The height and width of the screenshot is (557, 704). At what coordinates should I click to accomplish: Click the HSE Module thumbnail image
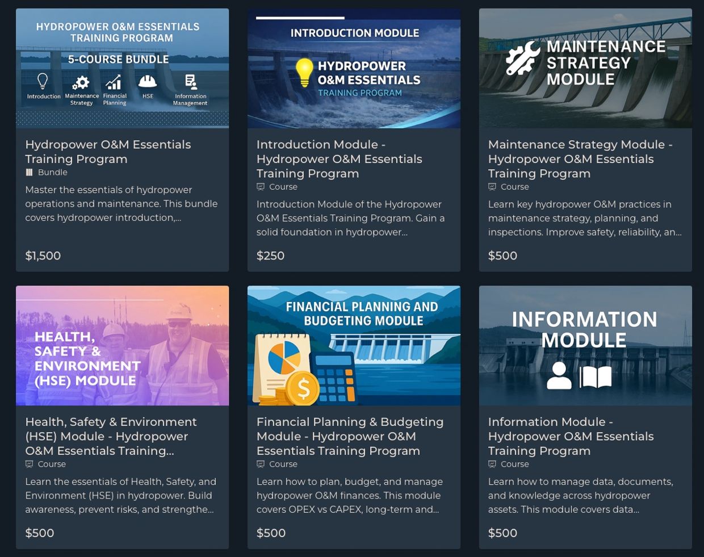[122, 345]
